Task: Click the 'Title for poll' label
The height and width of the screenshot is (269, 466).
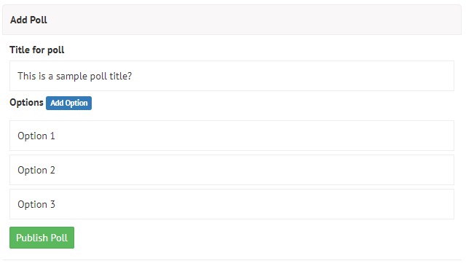Action: pos(37,50)
